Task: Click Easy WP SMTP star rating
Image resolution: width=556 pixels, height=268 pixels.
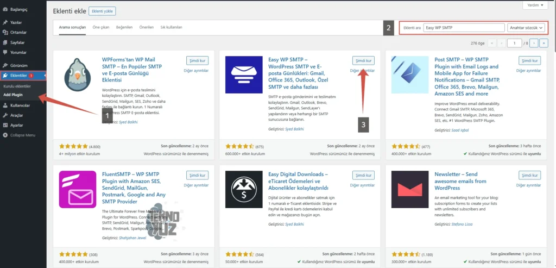Action: [x=239, y=146]
